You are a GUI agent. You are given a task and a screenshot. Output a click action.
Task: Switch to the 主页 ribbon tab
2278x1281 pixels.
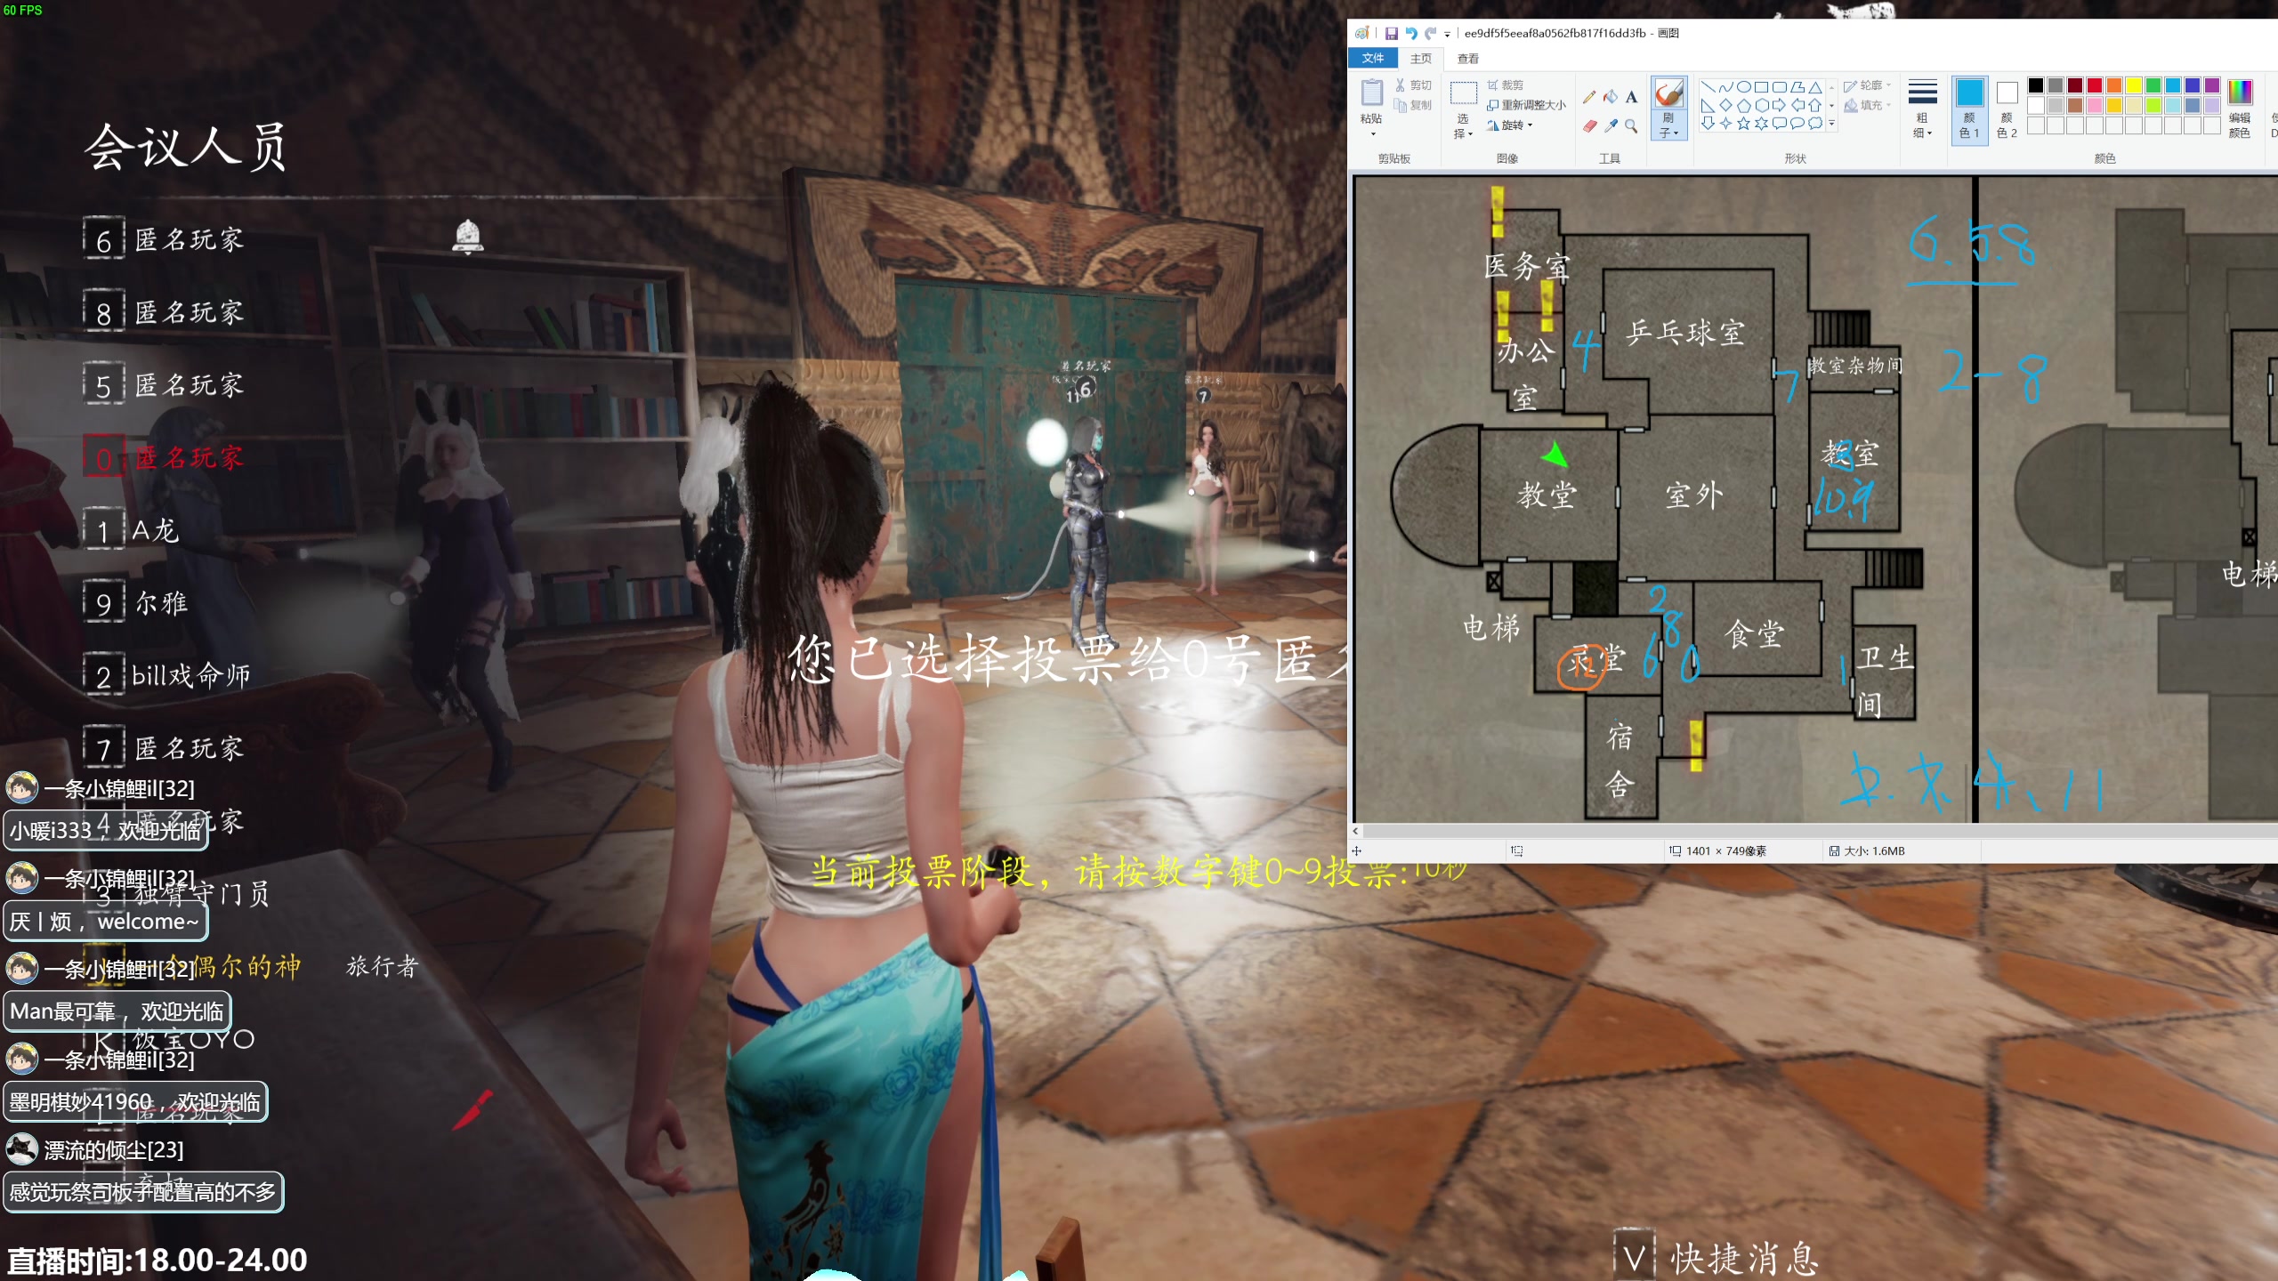pos(1421,58)
